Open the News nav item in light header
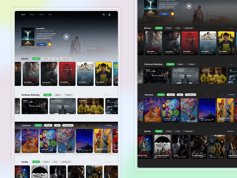 [50, 15]
